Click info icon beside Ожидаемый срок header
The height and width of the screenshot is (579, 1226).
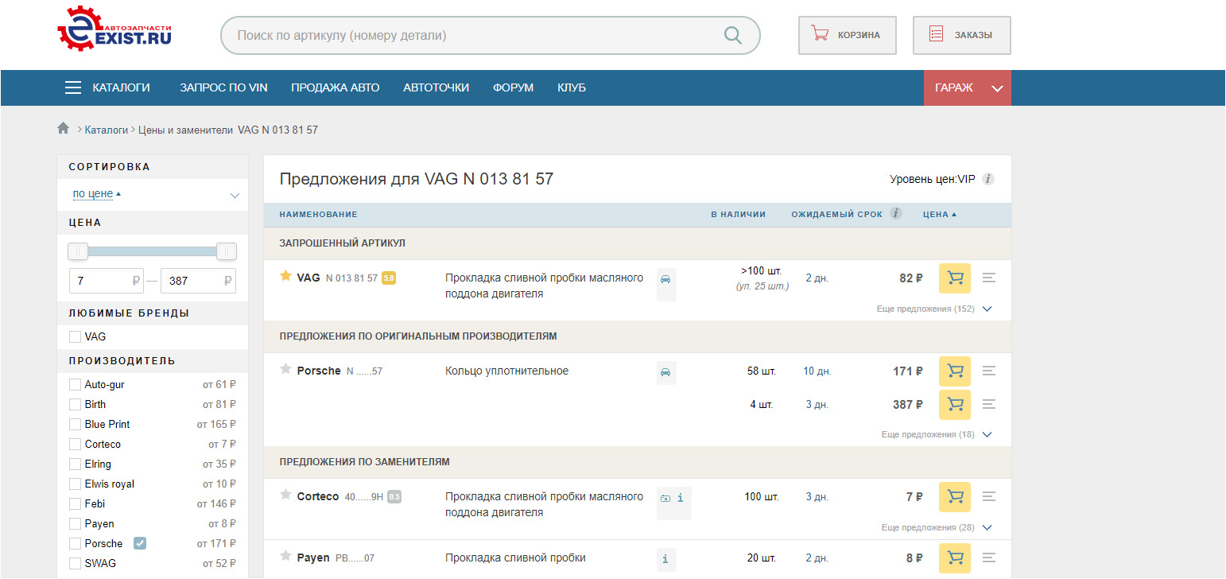896,213
